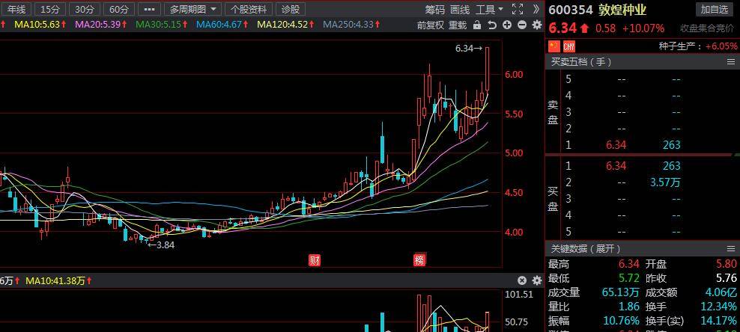The width and height of the screenshot is (740, 332).
Task: Open the 多周期图 dropdown
Action: [x=192, y=9]
